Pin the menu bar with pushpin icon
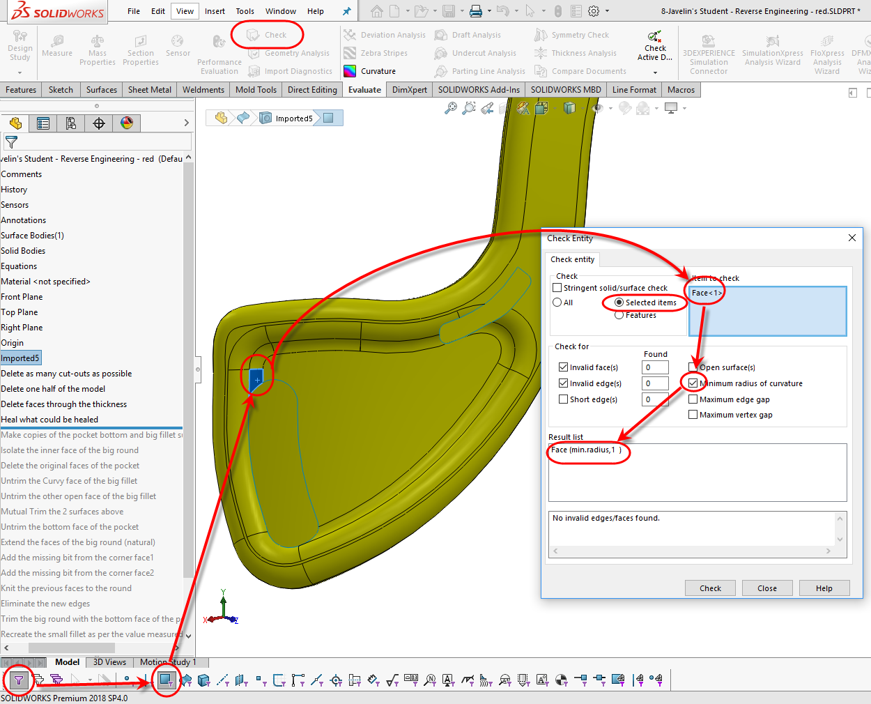871x704 pixels. [346, 11]
